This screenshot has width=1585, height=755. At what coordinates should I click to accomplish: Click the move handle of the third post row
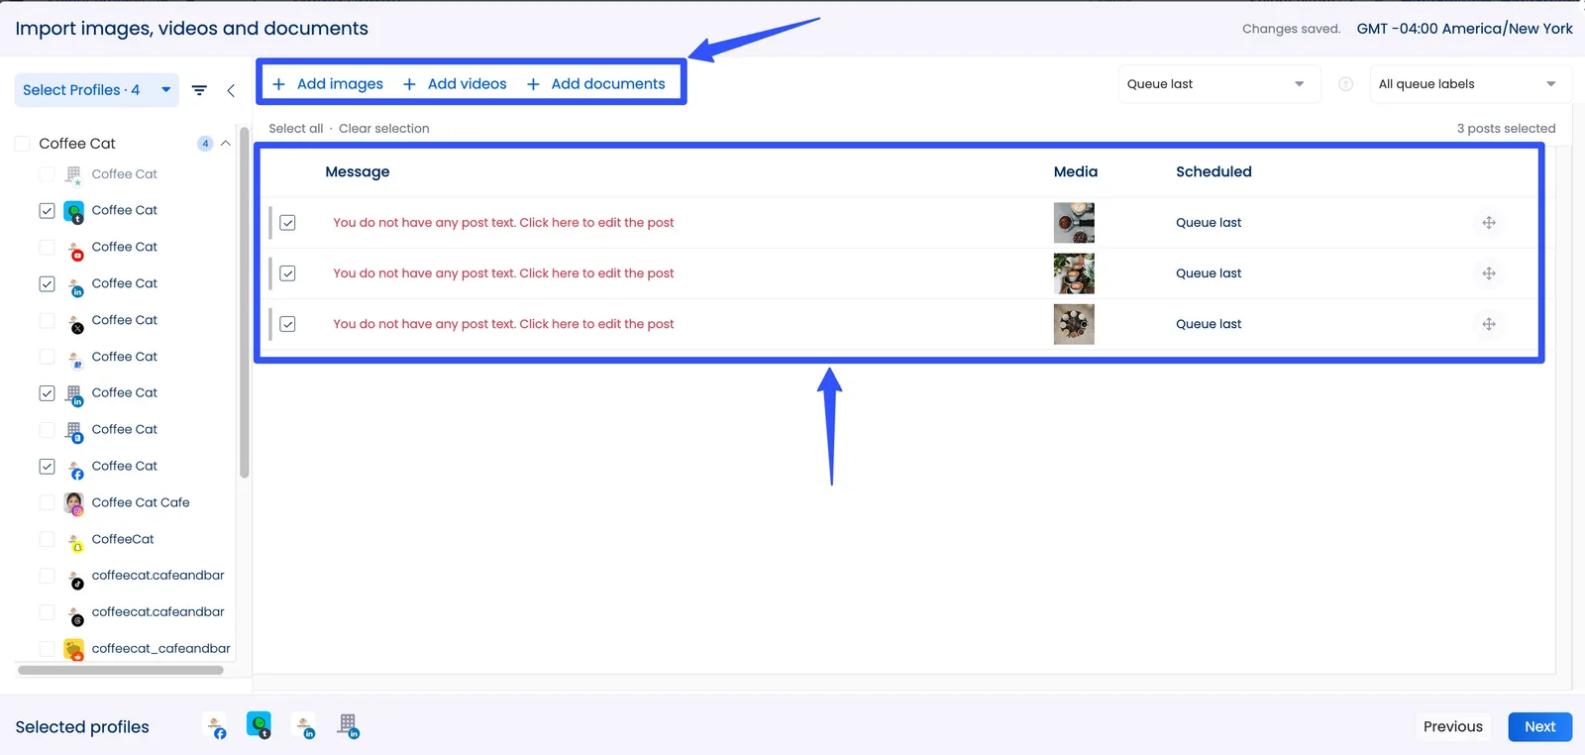click(1488, 324)
